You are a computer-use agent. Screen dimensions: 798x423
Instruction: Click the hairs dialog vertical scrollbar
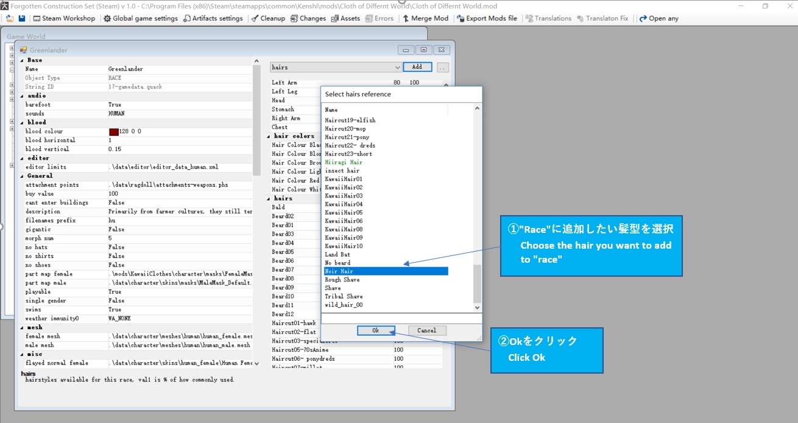click(x=477, y=208)
